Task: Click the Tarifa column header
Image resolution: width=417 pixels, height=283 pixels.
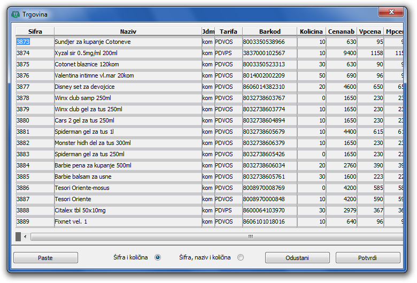Action: 228,32
